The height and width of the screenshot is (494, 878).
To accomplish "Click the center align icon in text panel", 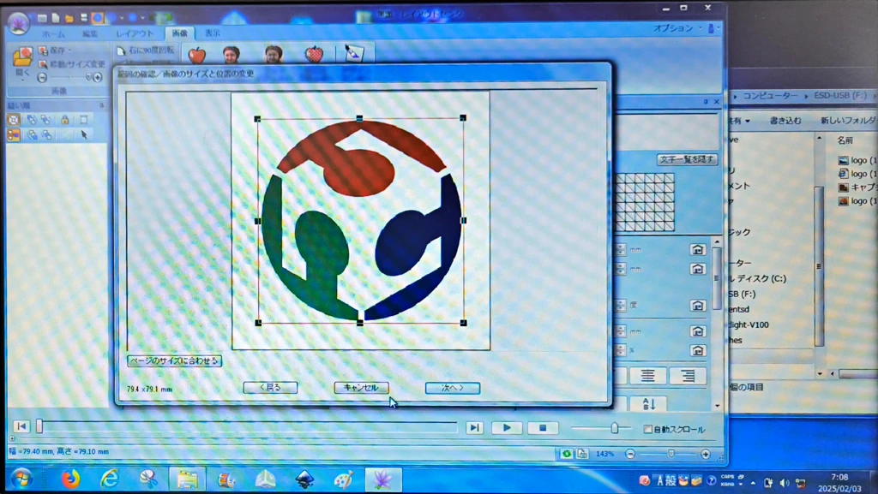I will coord(648,376).
